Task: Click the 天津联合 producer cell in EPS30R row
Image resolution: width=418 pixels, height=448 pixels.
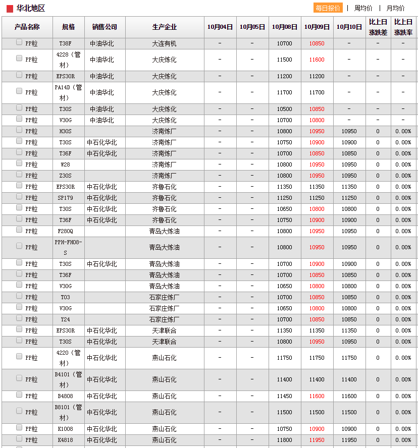Action: click(x=165, y=330)
